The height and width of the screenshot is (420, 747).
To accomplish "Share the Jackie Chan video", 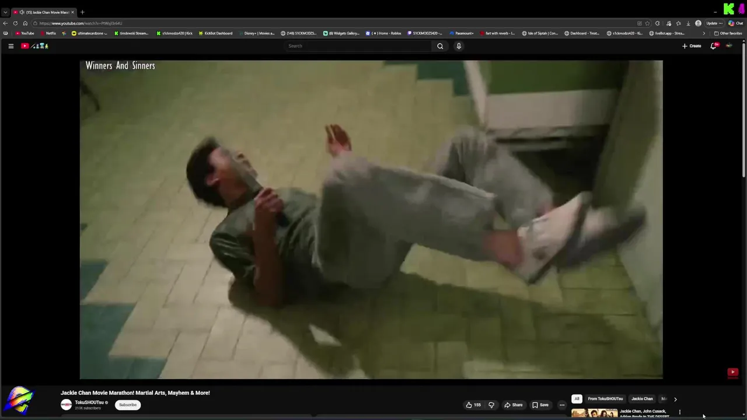I will click(514, 405).
